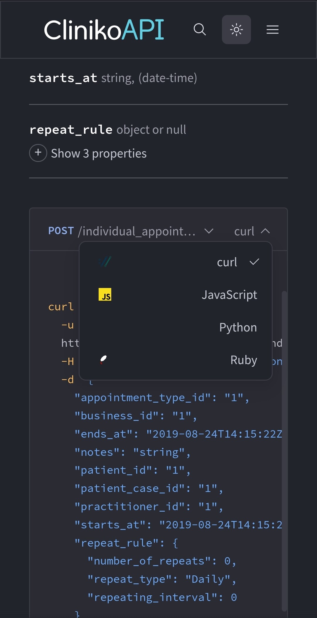Image resolution: width=317 pixels, height=618 pixels.
Task: Click the ClinikoAPI logo
Action: pyautogui.click(x=104, y=30)
